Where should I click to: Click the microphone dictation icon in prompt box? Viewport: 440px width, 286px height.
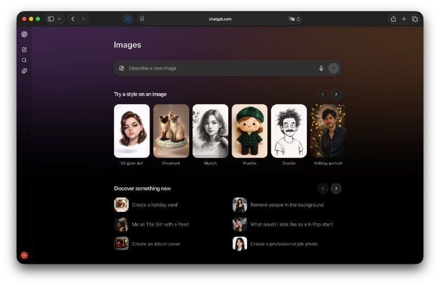click(x=321, y=69)
